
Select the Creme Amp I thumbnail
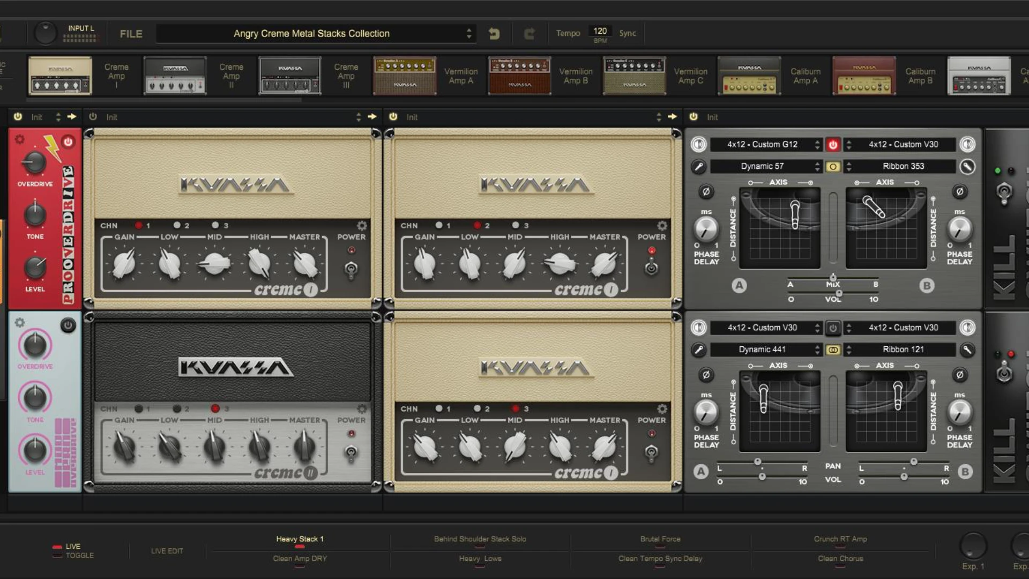click(60, 76)
